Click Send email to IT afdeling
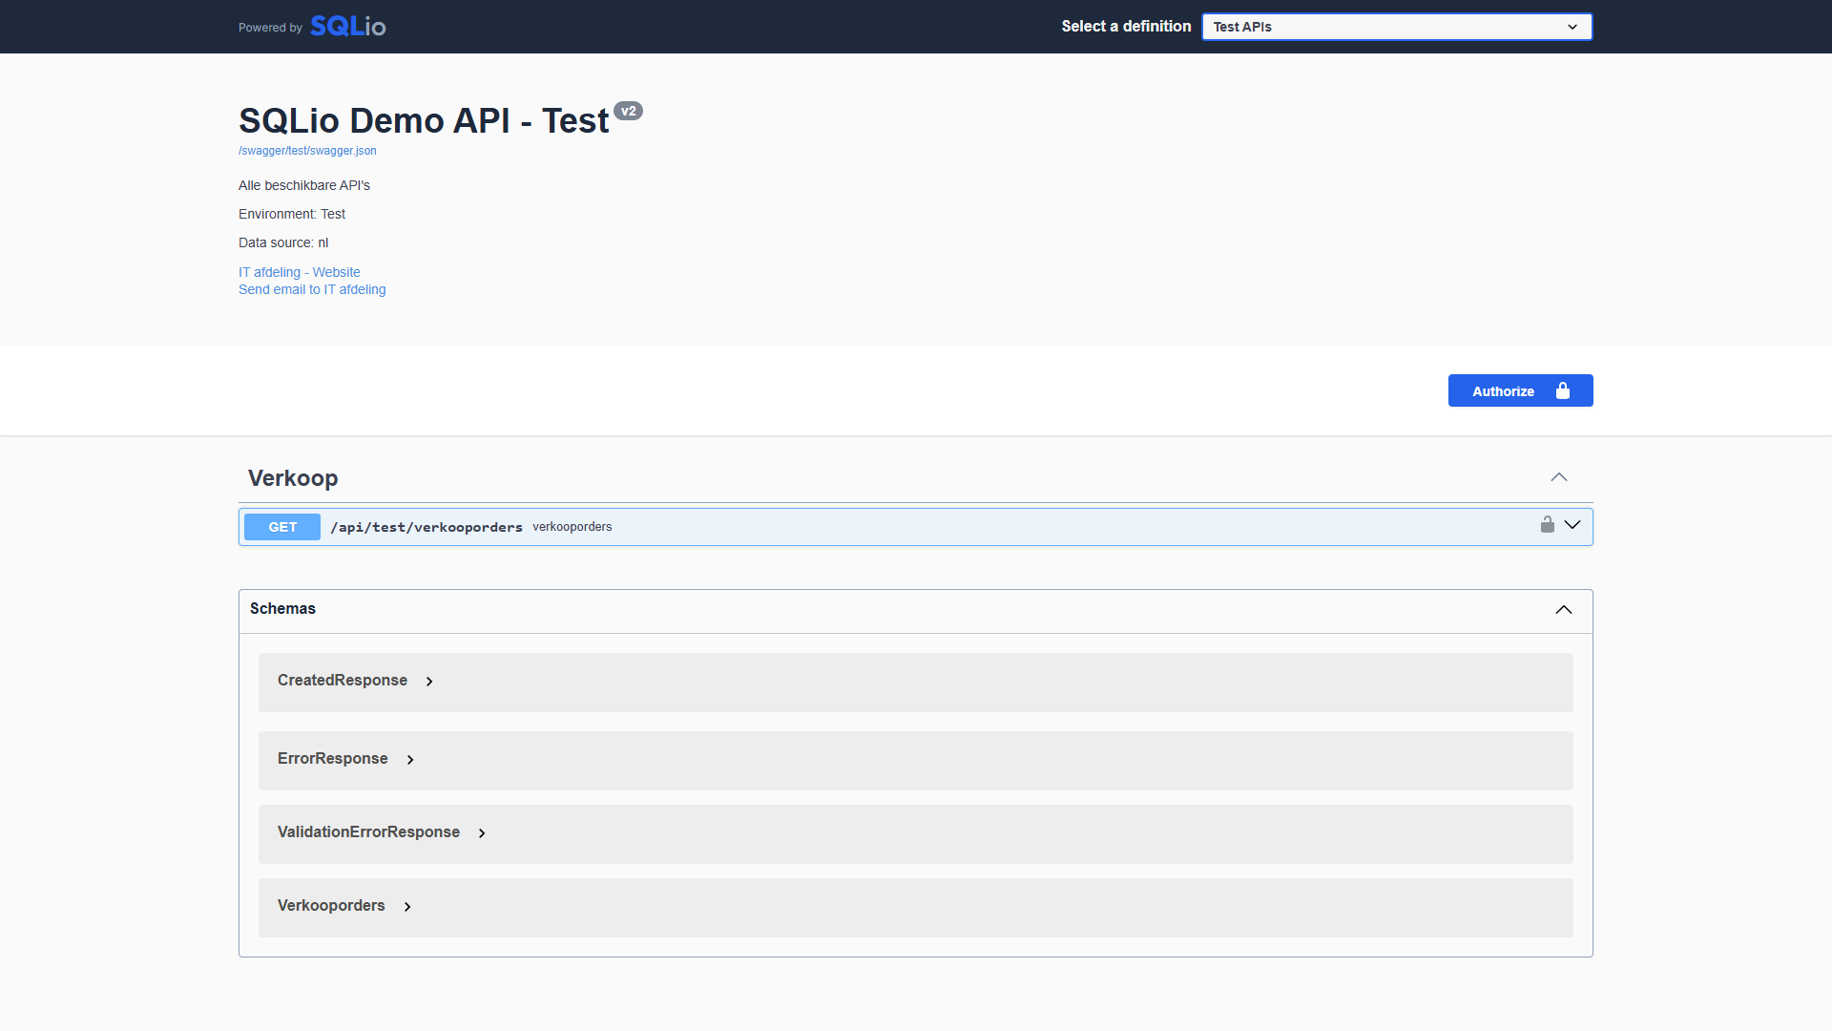Image resolution: width=1832 pixels, height=1031 pixels. (312, 289)
